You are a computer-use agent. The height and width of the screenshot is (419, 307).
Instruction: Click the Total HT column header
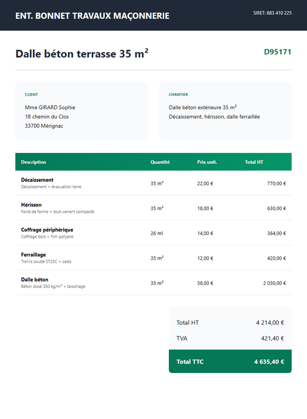[x=254, y=162]
